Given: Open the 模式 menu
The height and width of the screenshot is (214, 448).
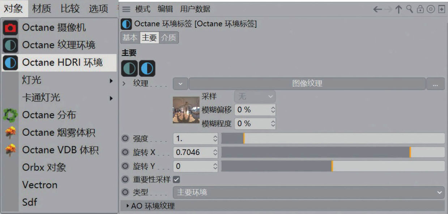Looking at the screenshot, I should click(144, 9).
